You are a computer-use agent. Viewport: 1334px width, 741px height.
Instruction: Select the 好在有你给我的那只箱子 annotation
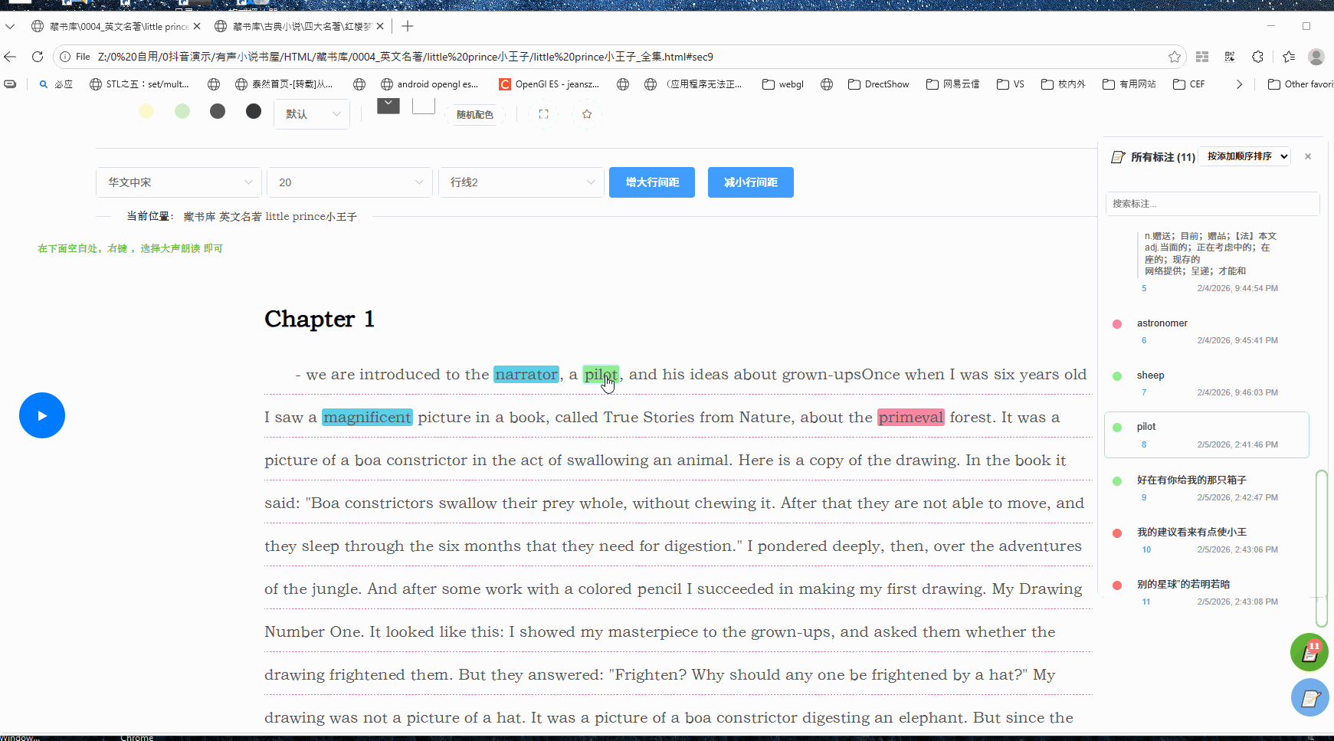click(x=1207, y=488)
